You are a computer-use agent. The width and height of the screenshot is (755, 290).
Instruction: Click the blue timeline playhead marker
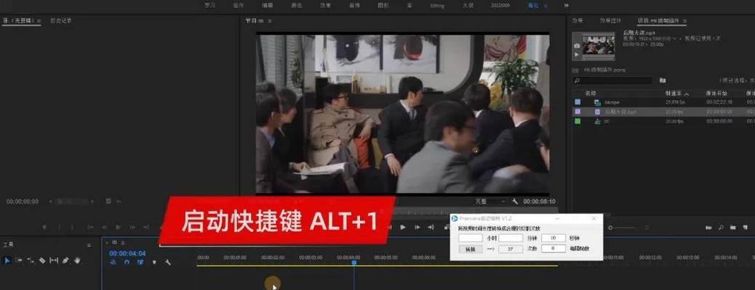(x=354, y=262)
